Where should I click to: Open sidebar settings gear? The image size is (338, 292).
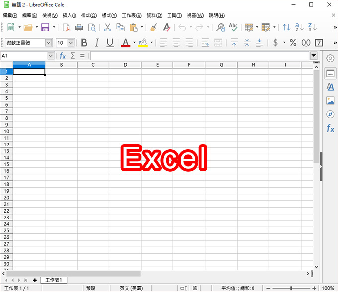point(330,58)
